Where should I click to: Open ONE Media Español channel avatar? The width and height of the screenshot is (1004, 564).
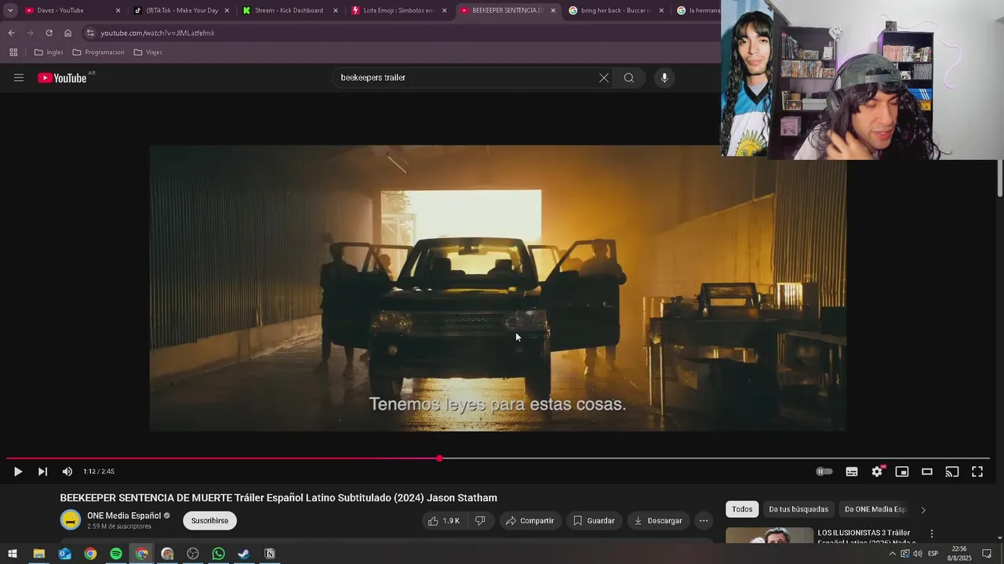click(71, 519)
